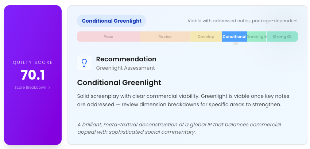Click the Greenlight Assessment subtitle
Viewport: 310px width, 149px height.
(125, 68)
